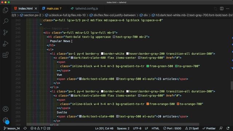233x131 pixels.
Task: Split the editor to the right
Action: (222, 9)
